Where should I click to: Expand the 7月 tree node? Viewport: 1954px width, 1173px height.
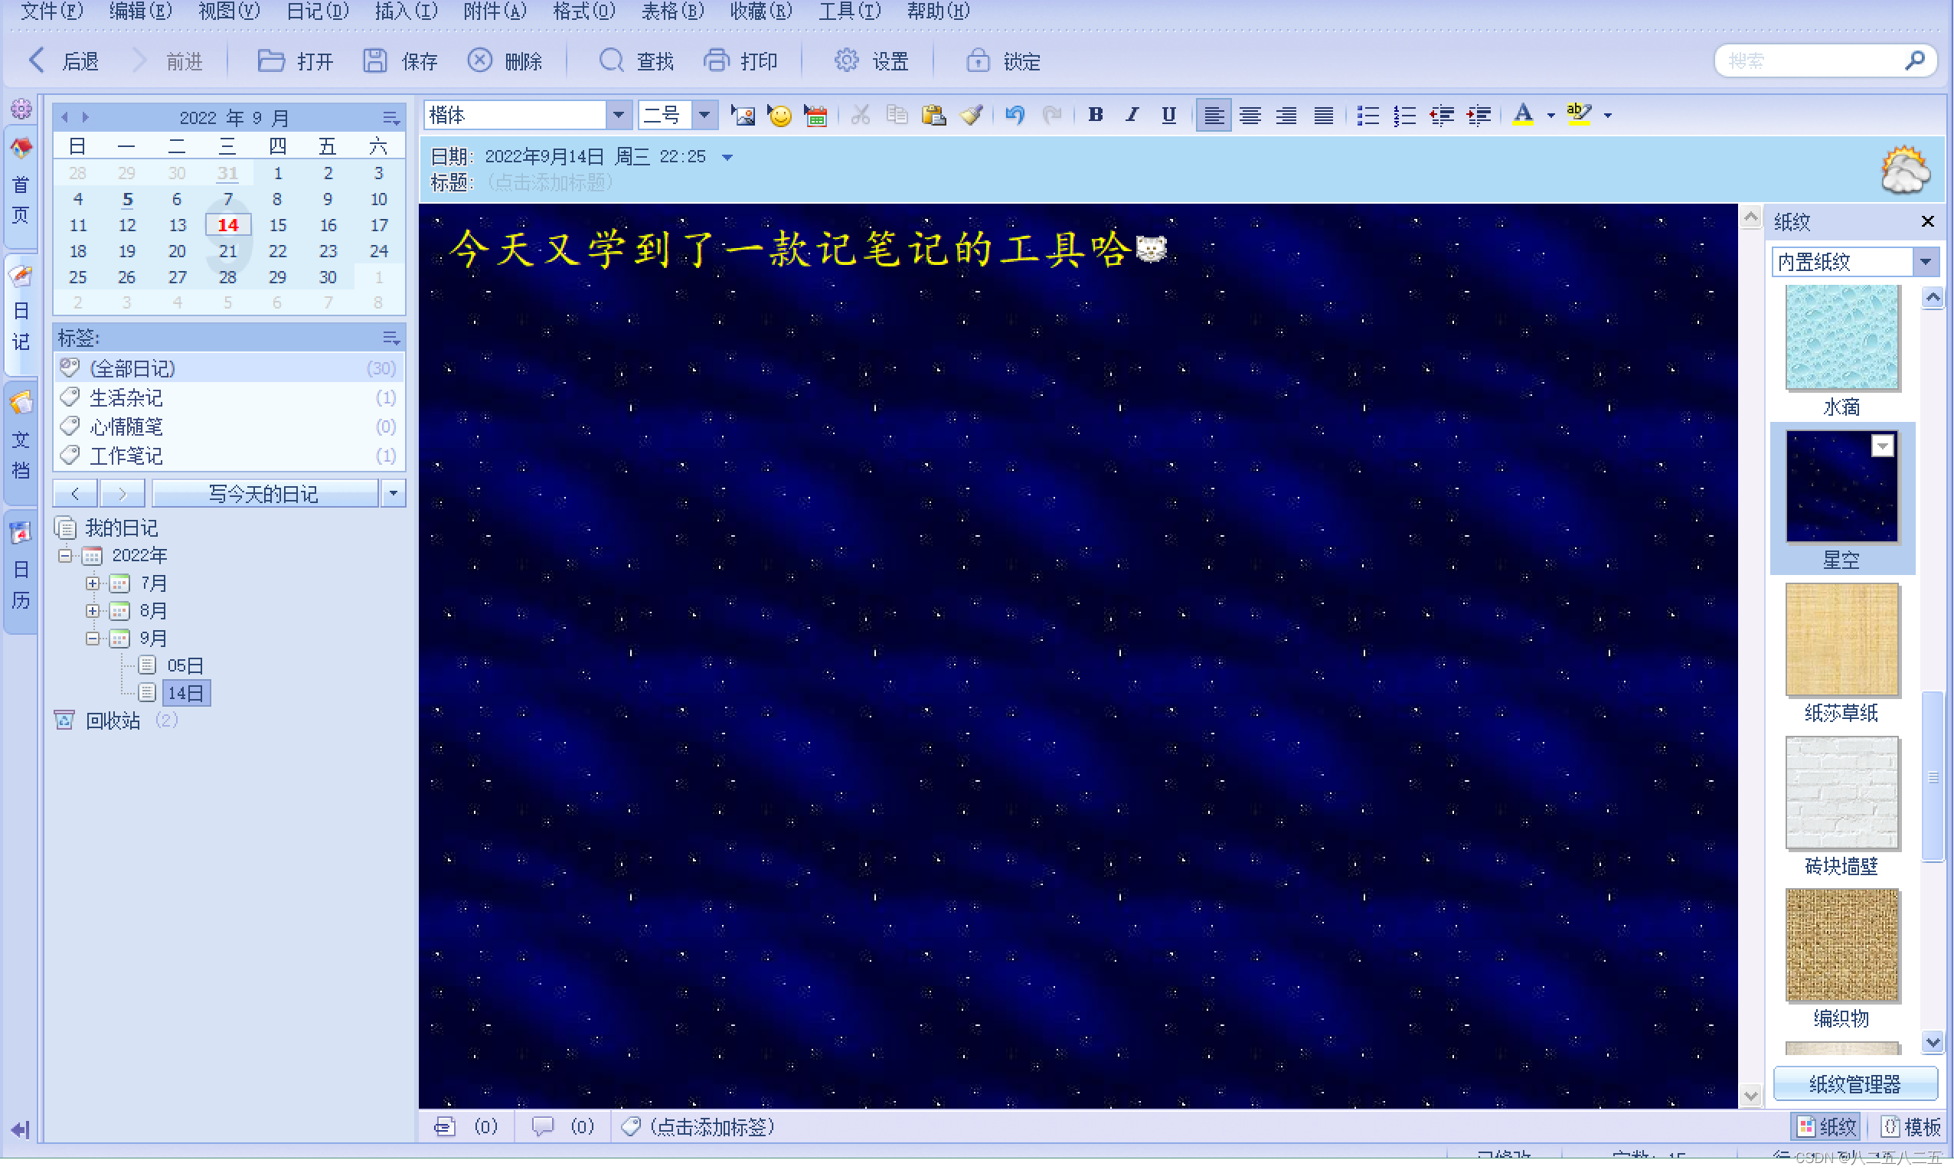93,583
